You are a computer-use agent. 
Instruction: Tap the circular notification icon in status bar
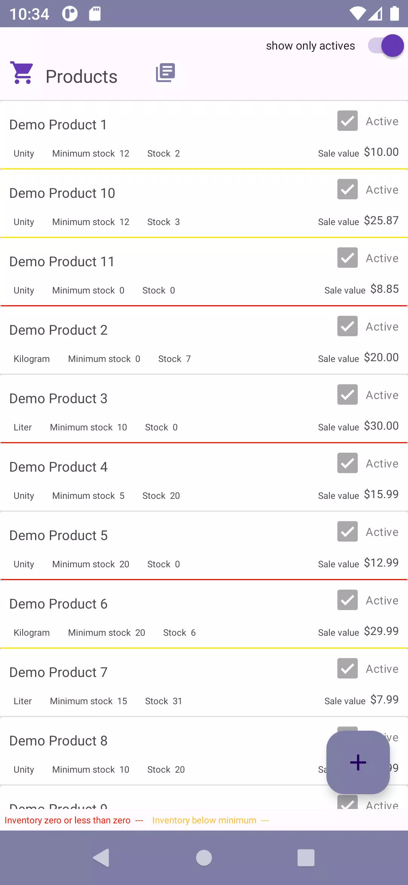point(70,14)
